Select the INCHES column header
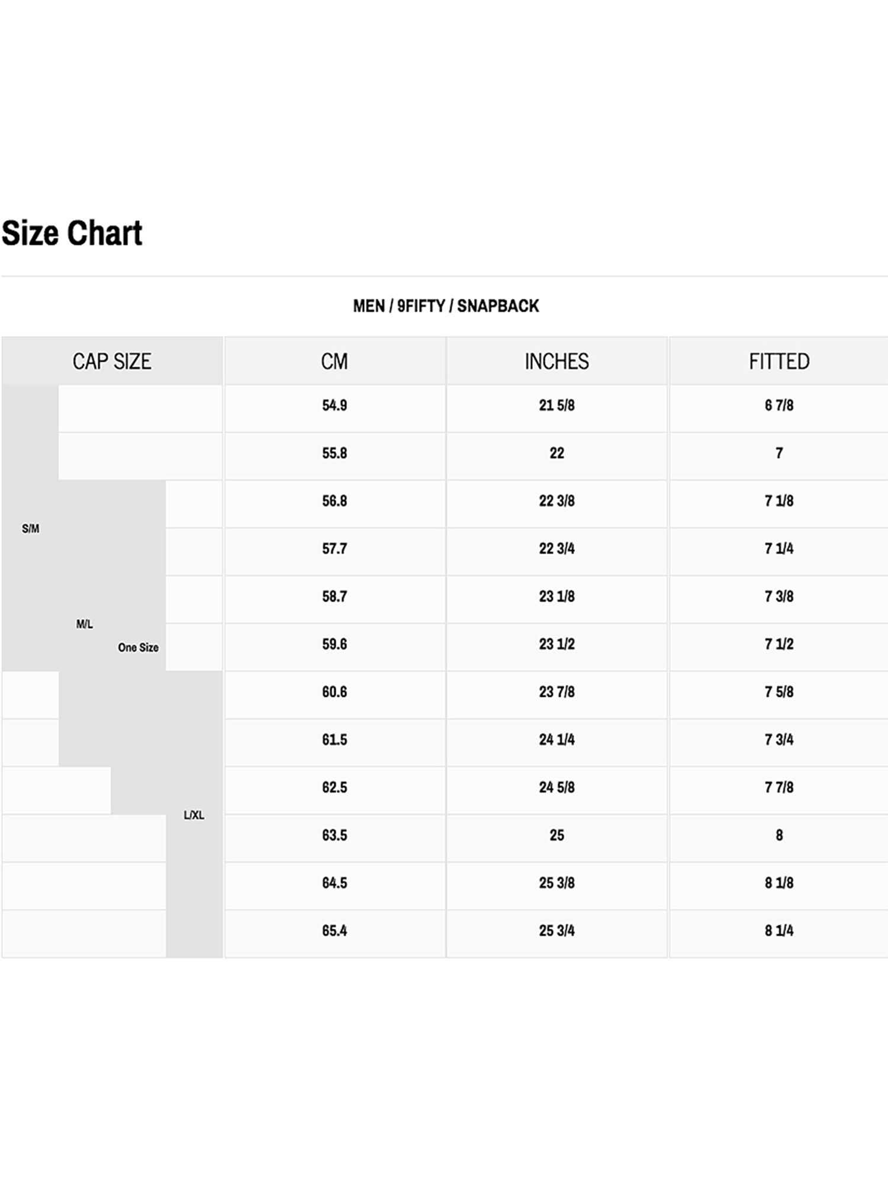Viewport: 888px width, 1184px height. (556, 361)
